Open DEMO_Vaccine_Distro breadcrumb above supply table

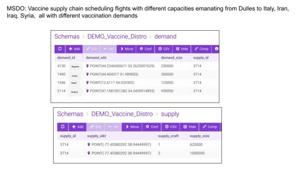[122, 114]
